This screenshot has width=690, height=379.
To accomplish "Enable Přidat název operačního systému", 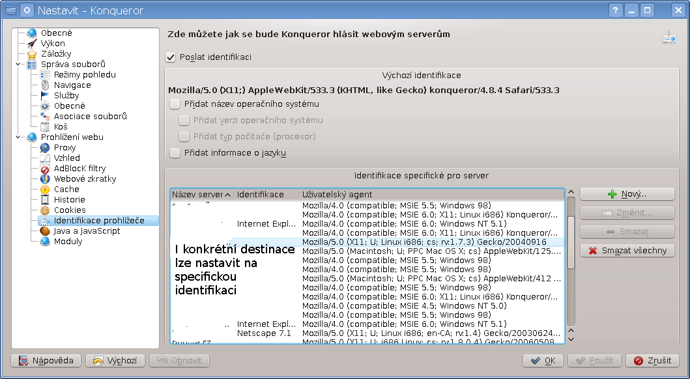I will [175, 104].
